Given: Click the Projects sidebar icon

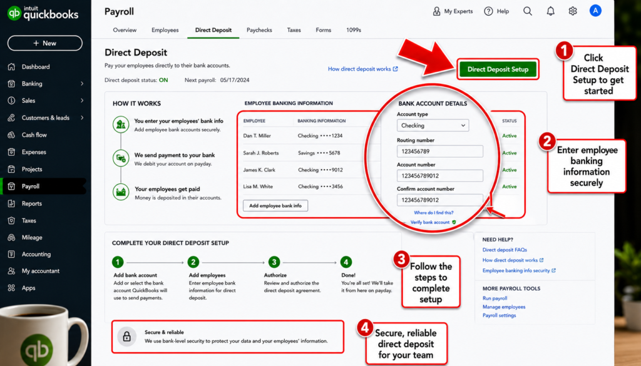Looking at the screenshot, I should [11, 169].
